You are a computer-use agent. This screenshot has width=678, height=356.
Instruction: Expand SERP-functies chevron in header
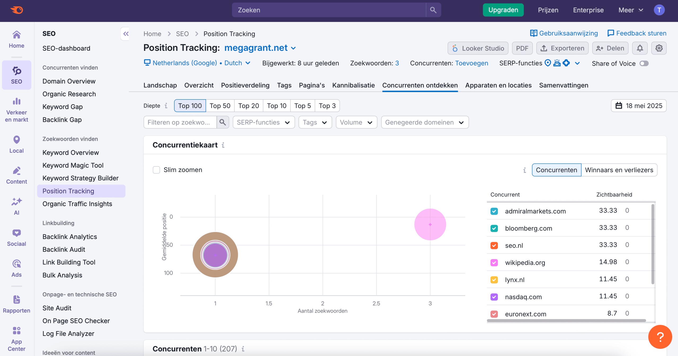[577, 63]
